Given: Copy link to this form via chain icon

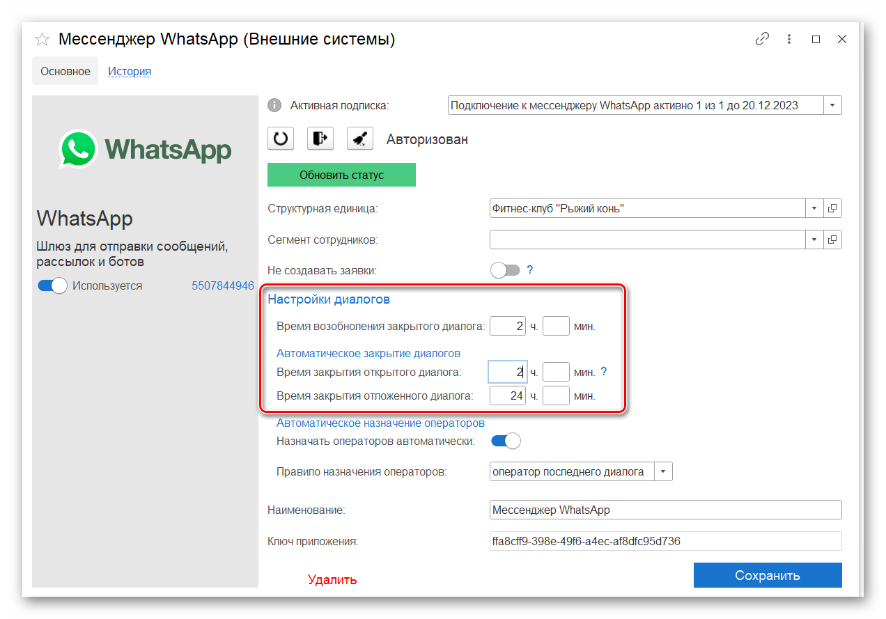Looking at the screenshot, I should [x=762, y=39].
